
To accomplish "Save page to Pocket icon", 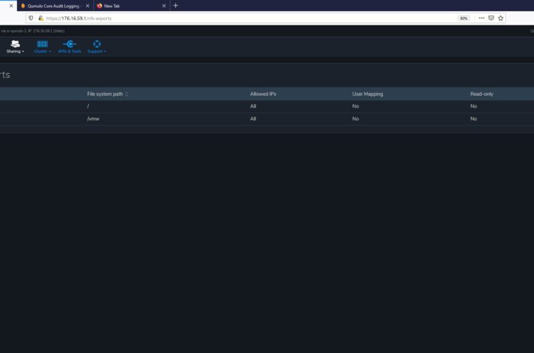I will tap(491, 18).
